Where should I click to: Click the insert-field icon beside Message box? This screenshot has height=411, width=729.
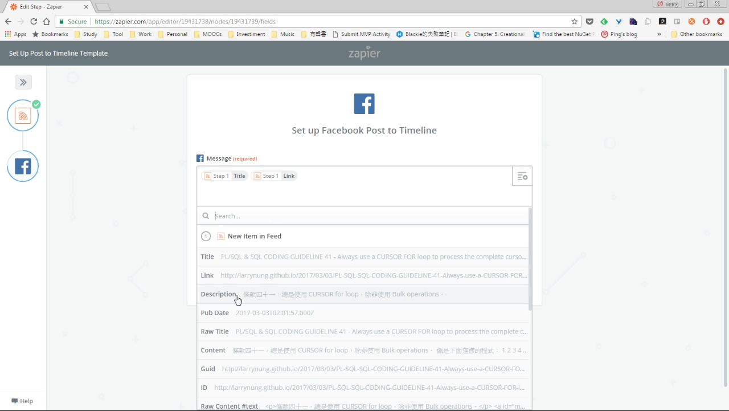(522, 177)
